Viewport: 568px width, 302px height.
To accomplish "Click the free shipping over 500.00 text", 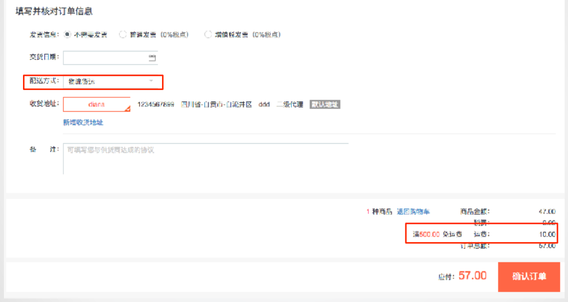I will 437,234.
